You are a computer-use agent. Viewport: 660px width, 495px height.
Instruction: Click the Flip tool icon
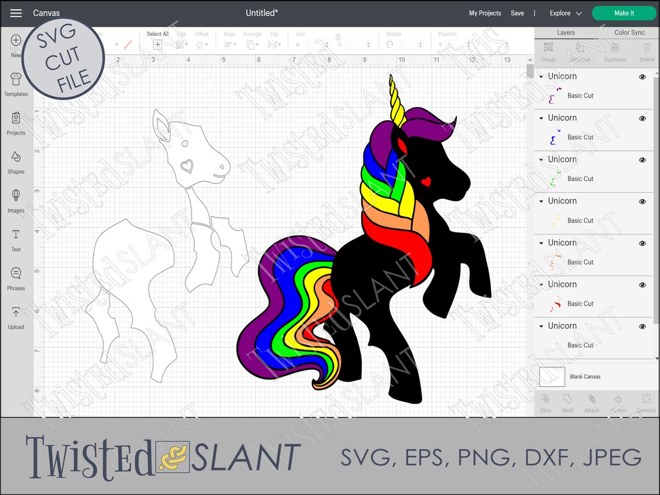[273, 44]
